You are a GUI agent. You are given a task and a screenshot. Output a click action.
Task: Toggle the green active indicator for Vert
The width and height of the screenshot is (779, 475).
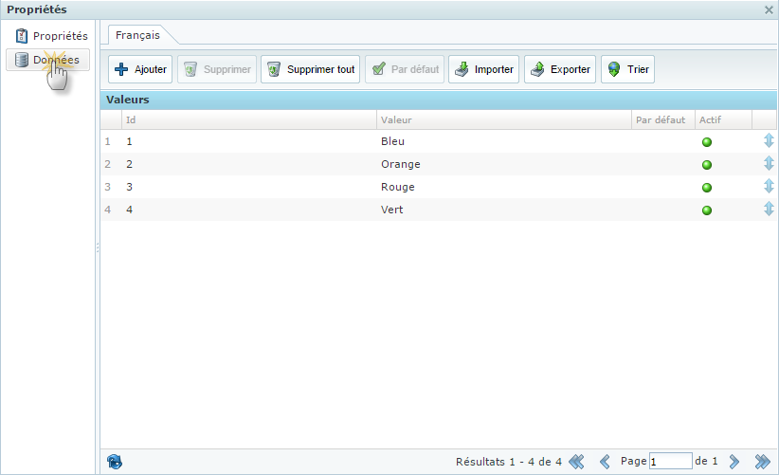pos(706,210)
